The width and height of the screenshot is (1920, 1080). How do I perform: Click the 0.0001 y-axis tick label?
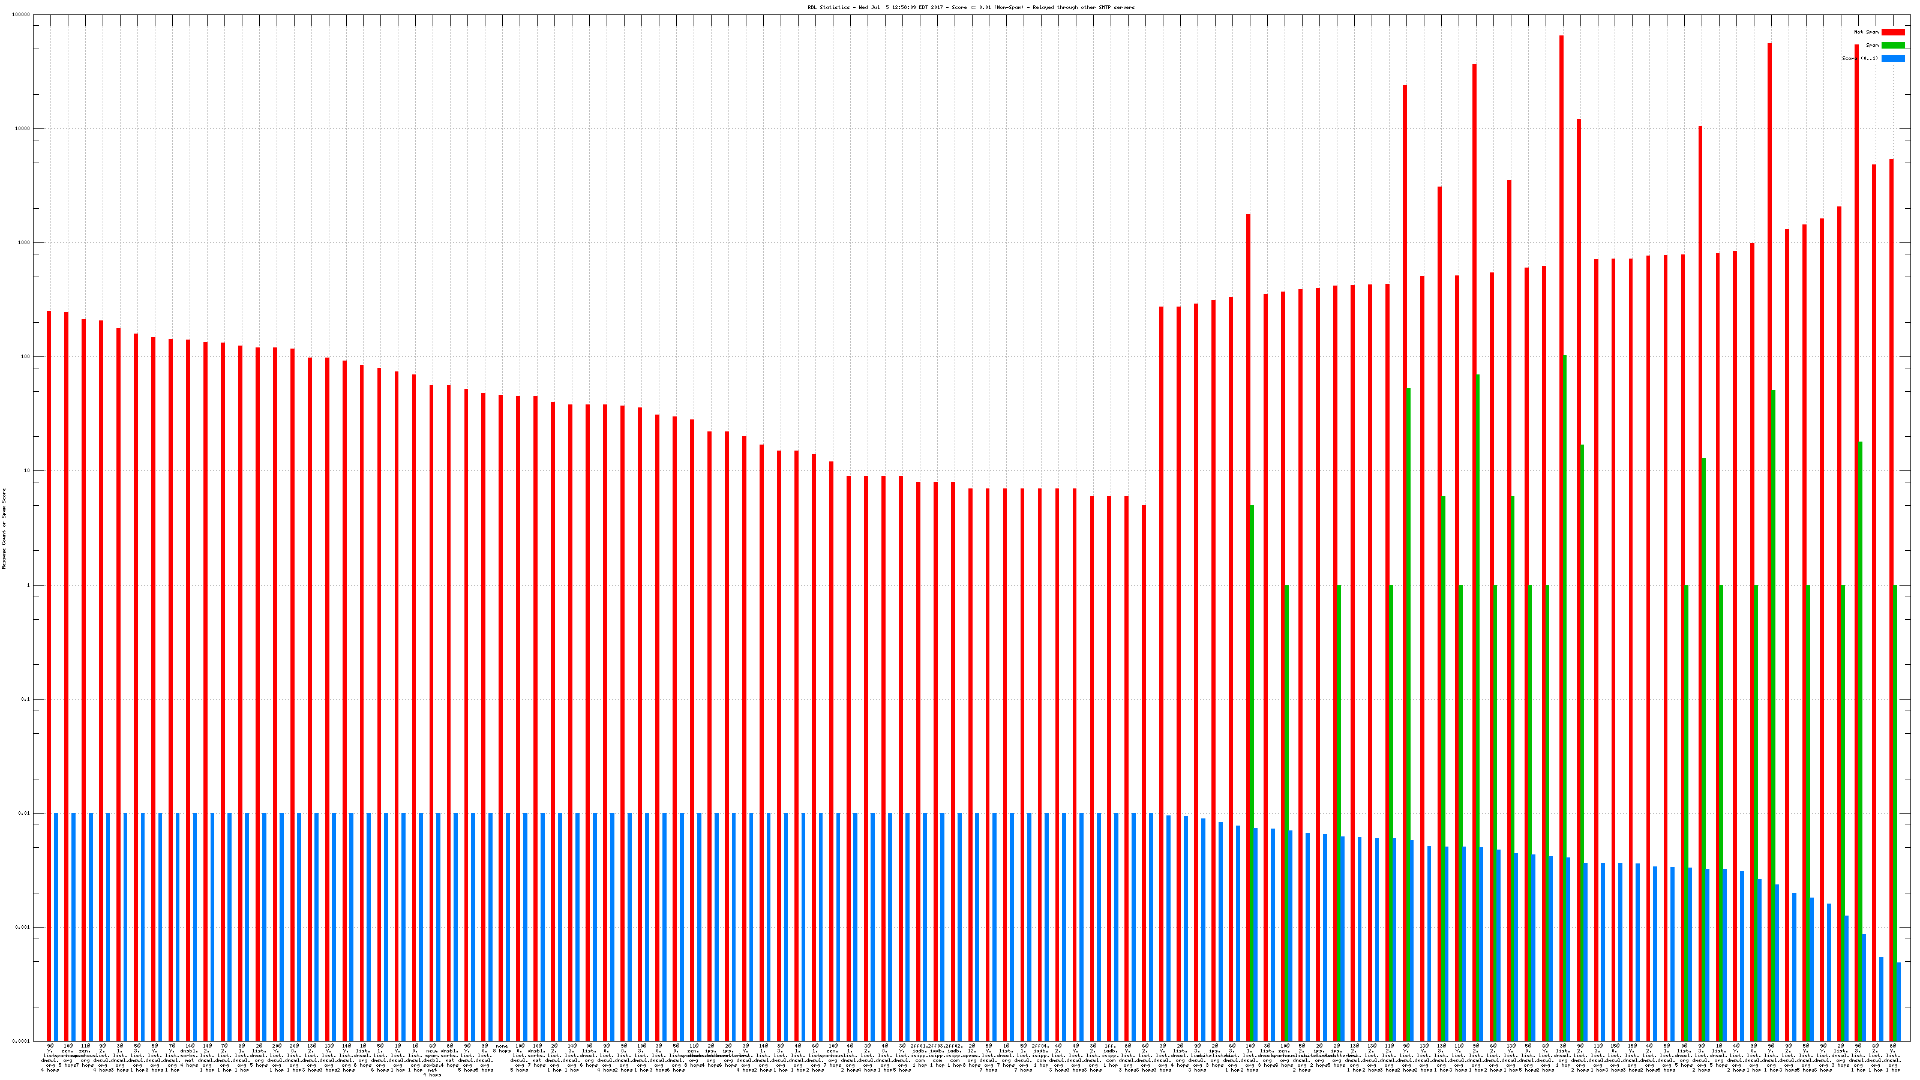(22, 1042)
